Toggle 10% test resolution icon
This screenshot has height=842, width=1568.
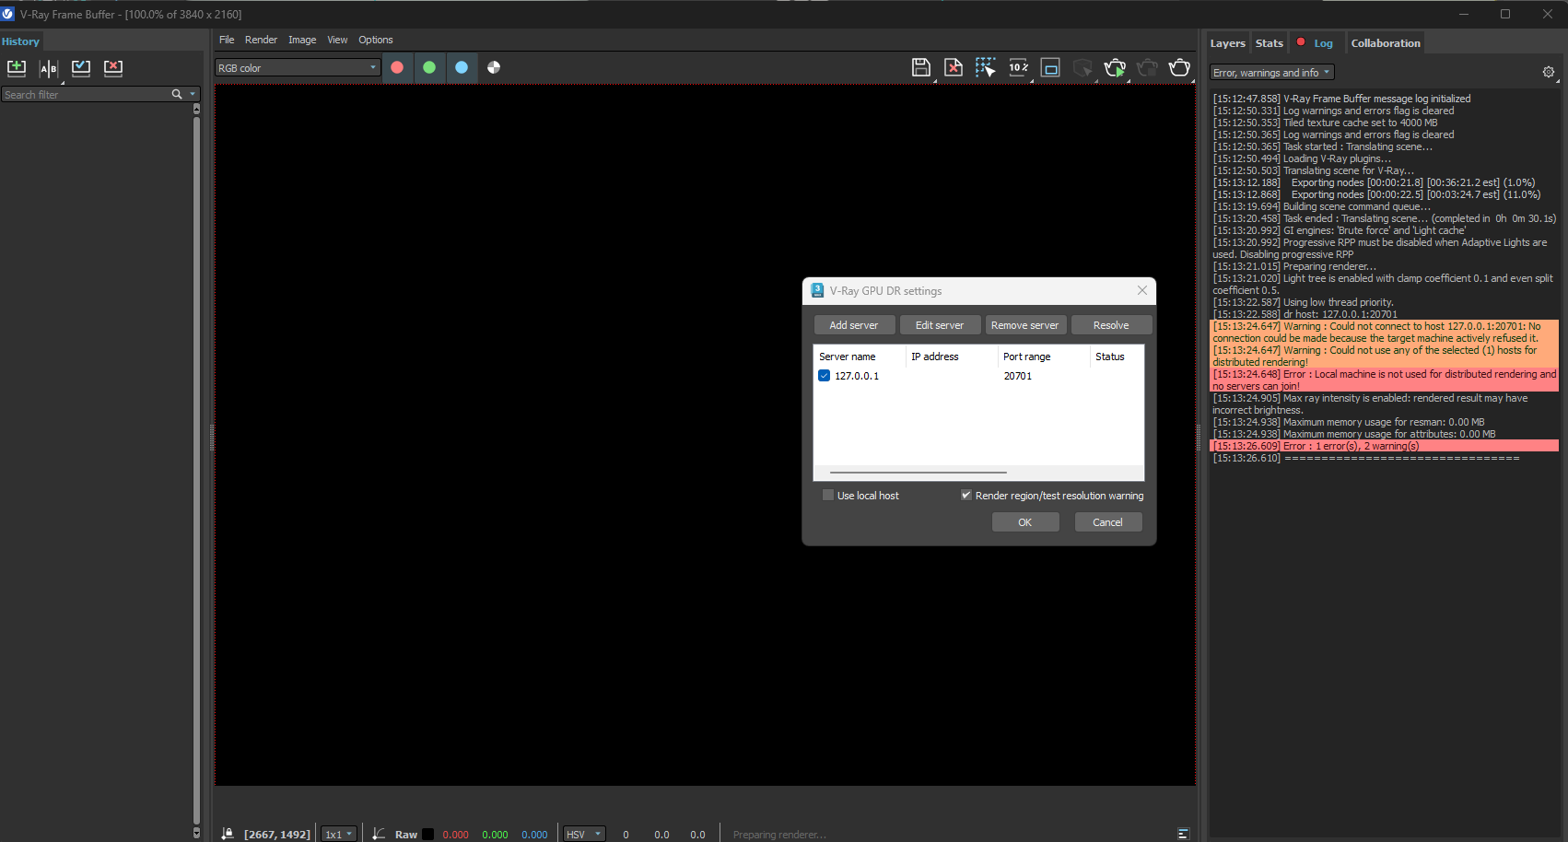(1018, 67)
